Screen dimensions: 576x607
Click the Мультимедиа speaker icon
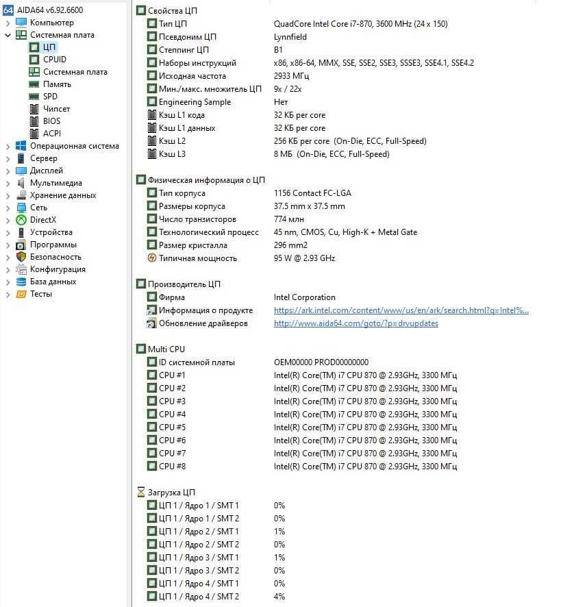(21, 183)
